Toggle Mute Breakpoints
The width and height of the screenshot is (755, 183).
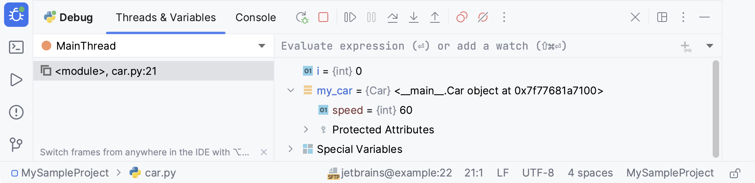pyautogui.click(x=483, y=17)
